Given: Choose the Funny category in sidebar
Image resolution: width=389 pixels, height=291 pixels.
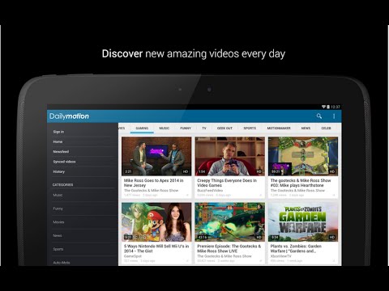Looking at the screenshot, I should point(83,209).
